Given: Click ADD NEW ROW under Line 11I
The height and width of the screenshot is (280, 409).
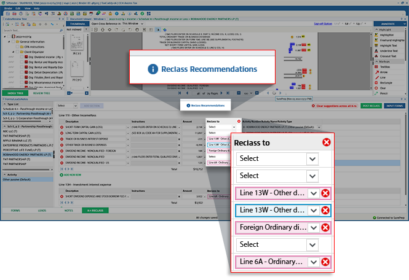Looking at the screenshot, I should pyautogui.click(x=71, y=175).
